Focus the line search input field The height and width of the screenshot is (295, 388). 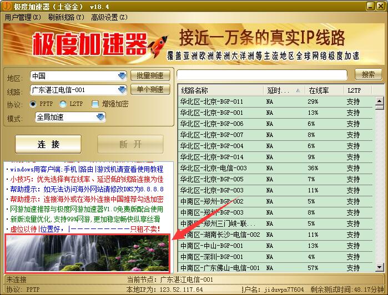click(x=262, y=75)
